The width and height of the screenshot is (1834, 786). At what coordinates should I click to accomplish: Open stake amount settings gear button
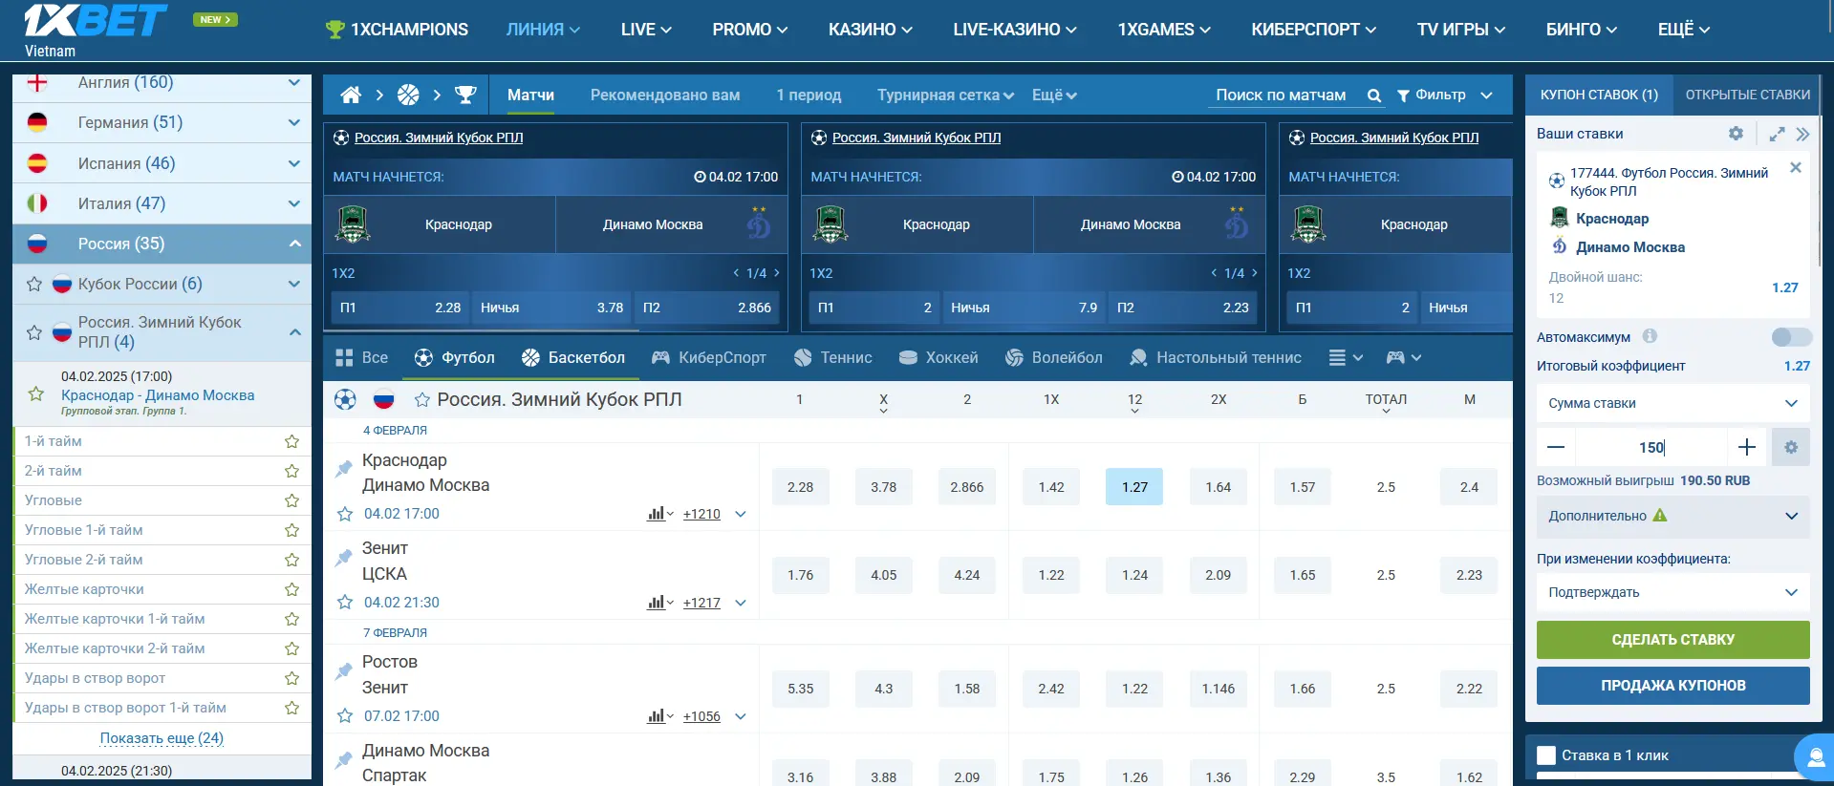point(1790,447)
